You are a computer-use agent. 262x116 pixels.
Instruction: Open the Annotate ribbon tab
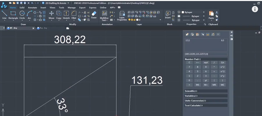coord(32,8)
